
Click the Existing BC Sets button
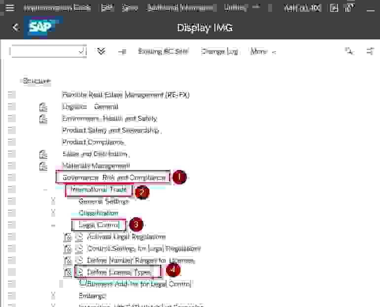[163, 51]
